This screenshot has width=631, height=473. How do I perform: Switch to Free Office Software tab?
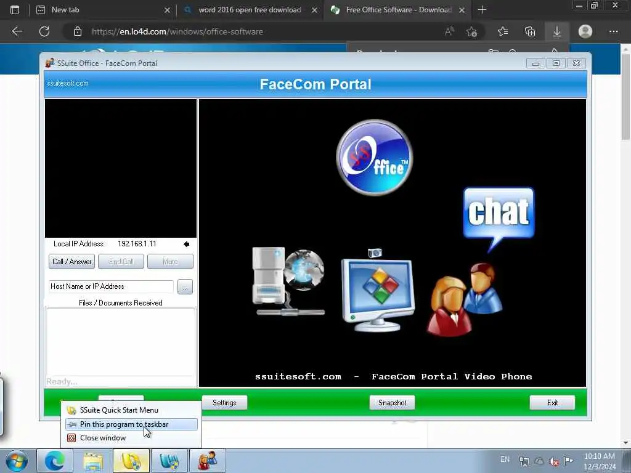click(396, 10)
